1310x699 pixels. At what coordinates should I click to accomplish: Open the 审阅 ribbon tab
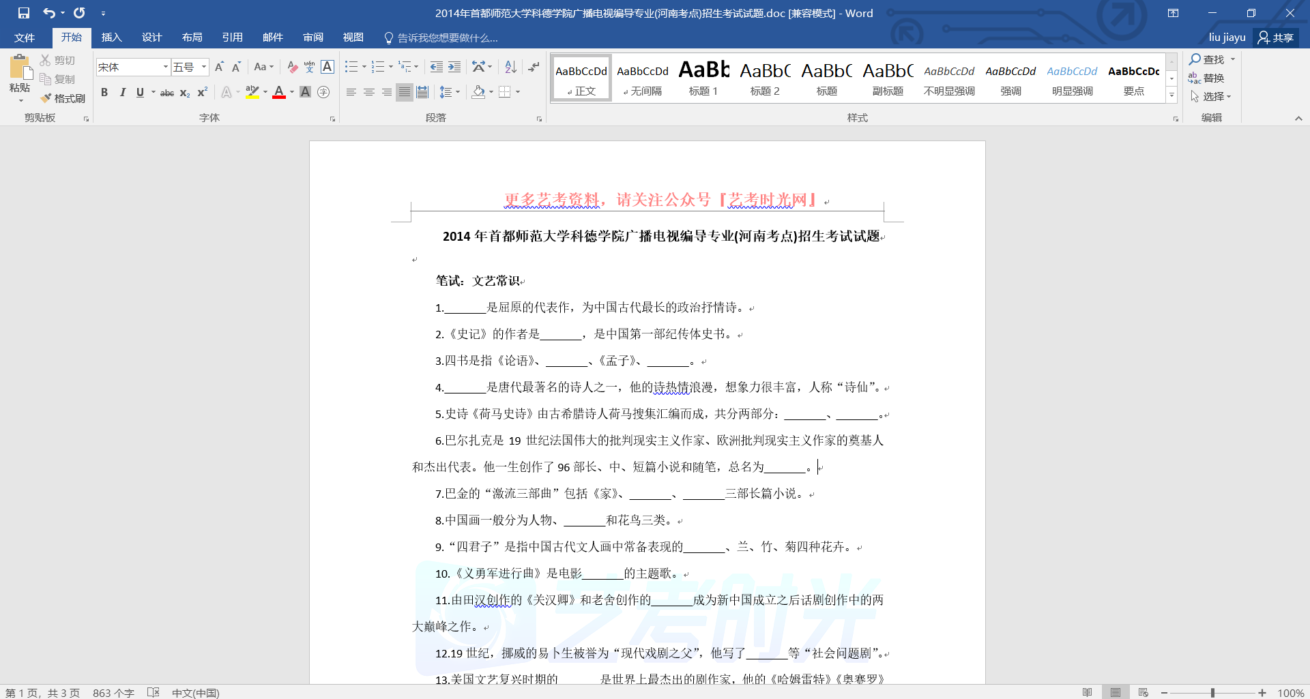click(313, 38)
